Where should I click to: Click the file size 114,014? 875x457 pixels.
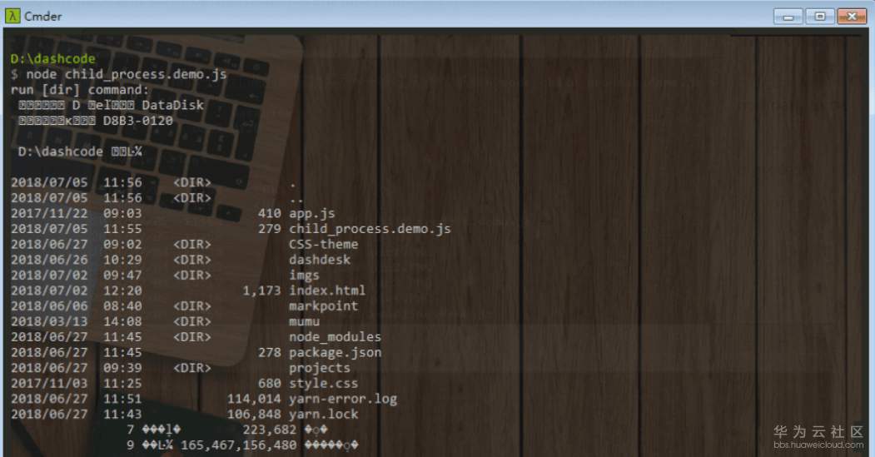pos(254,399)
